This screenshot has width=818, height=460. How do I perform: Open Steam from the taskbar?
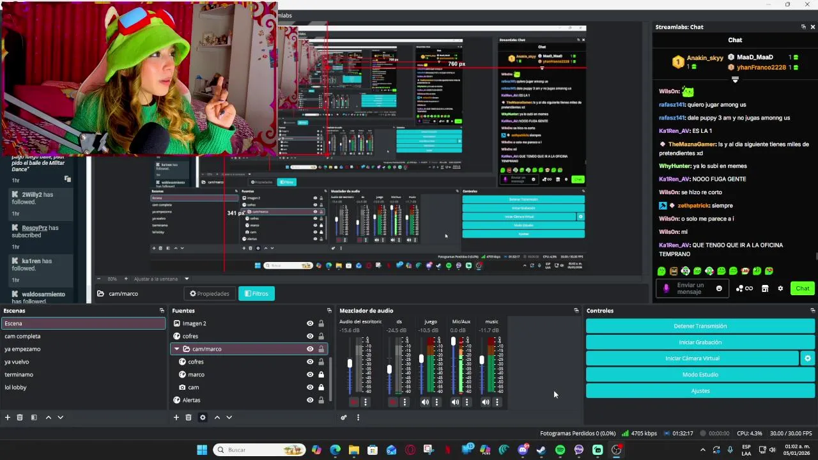pyautogui.click(x=541, y=450)
